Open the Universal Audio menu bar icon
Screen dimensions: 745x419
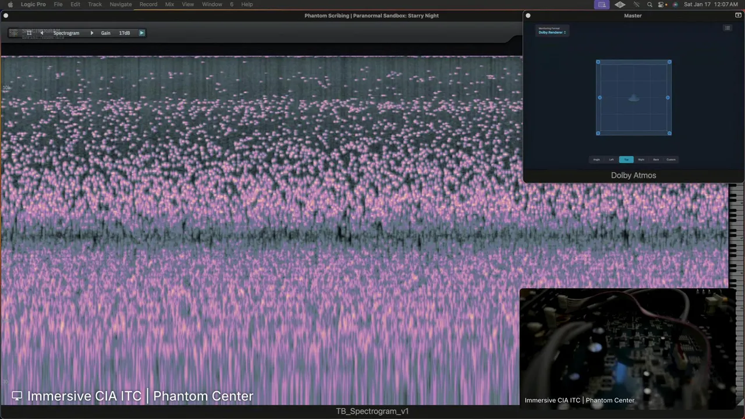click(620, 4)
